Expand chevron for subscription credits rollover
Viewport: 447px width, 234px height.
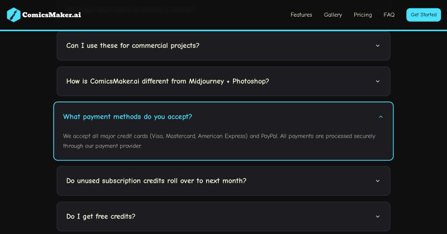(378, 181)
